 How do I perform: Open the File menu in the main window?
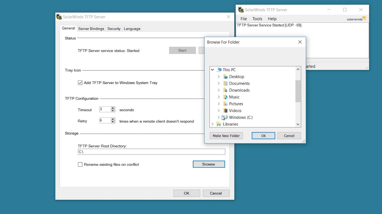click(x=244, y=19)
